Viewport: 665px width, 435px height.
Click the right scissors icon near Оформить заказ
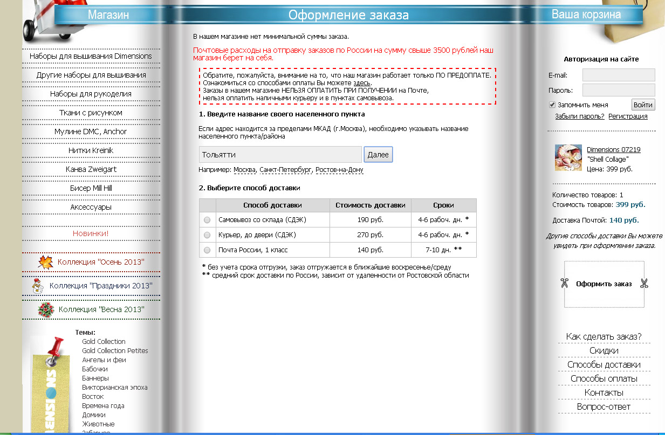click(x=643, y=284)
